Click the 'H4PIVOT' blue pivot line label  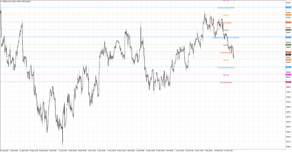(x=236, y=38)
